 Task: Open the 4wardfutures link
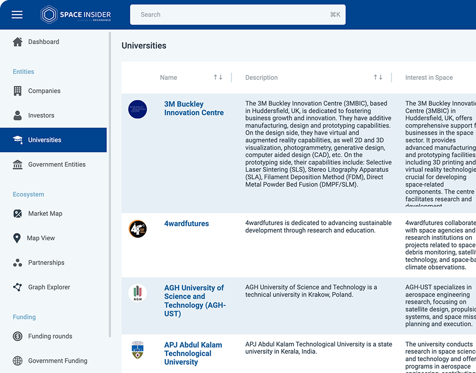(186, 224)
